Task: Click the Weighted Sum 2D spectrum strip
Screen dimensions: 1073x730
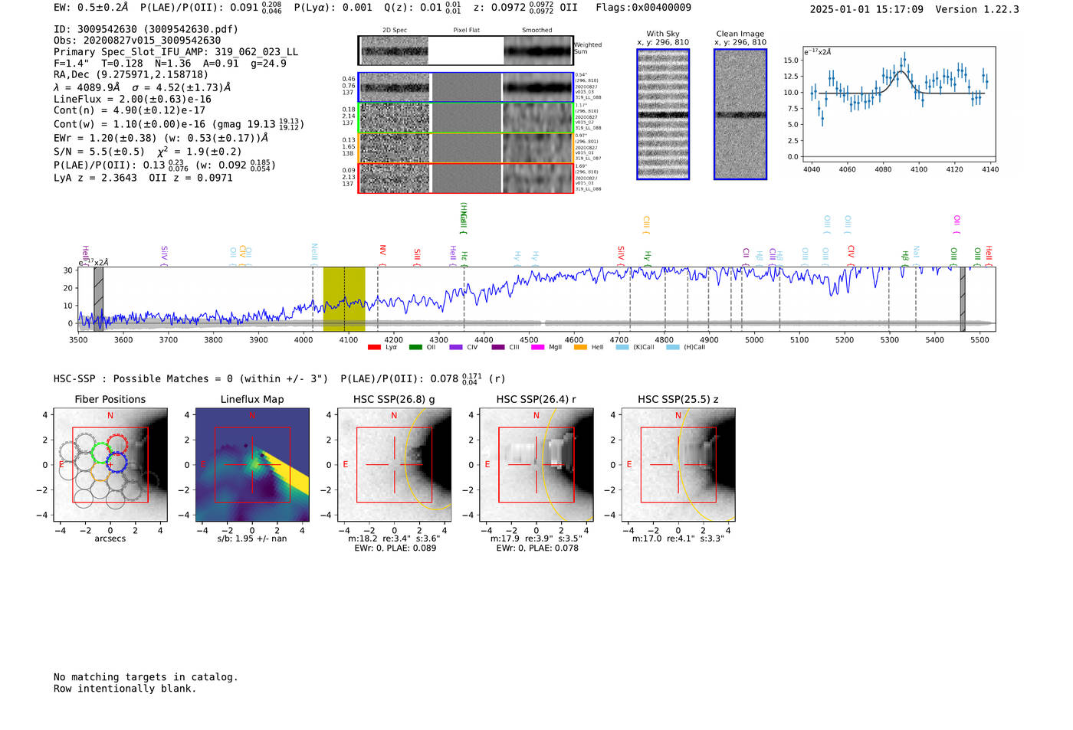Action: click(x=466, y=51)
